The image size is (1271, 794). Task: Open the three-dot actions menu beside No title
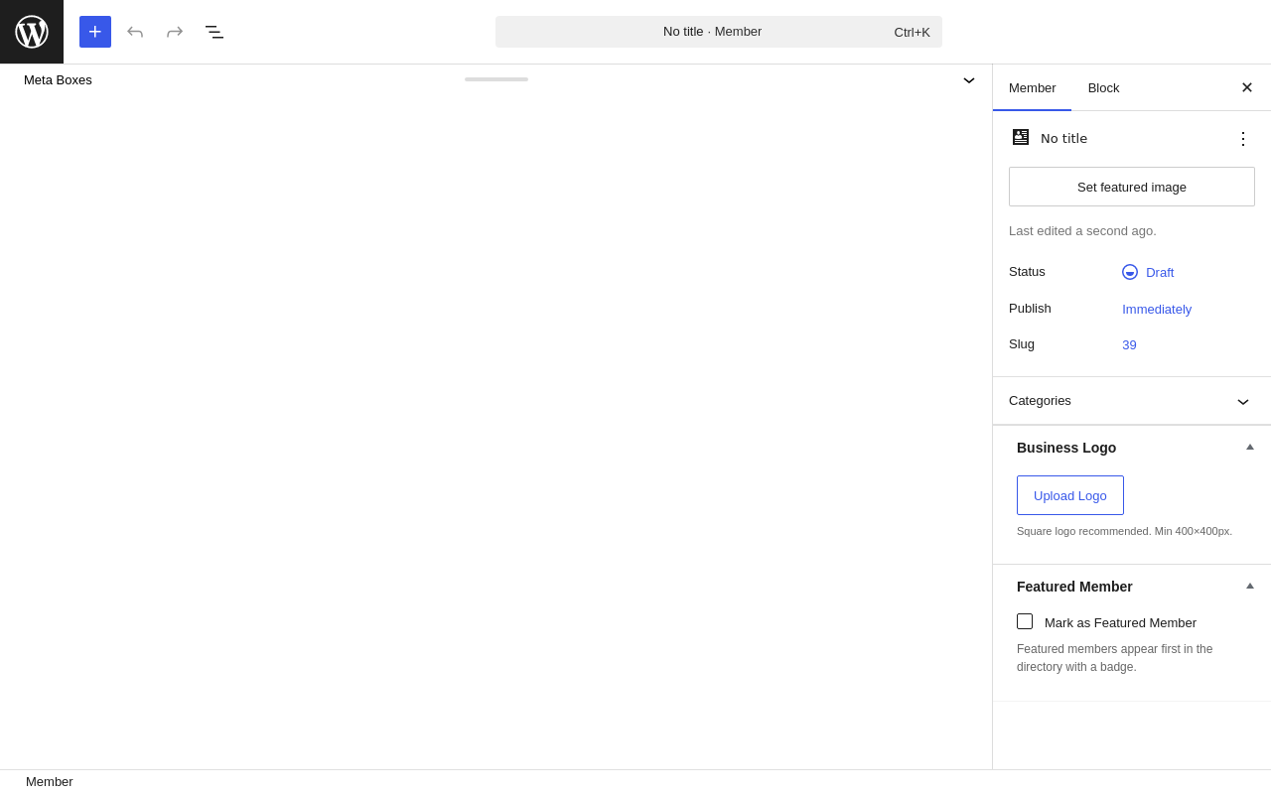(x=1243, y=139)
